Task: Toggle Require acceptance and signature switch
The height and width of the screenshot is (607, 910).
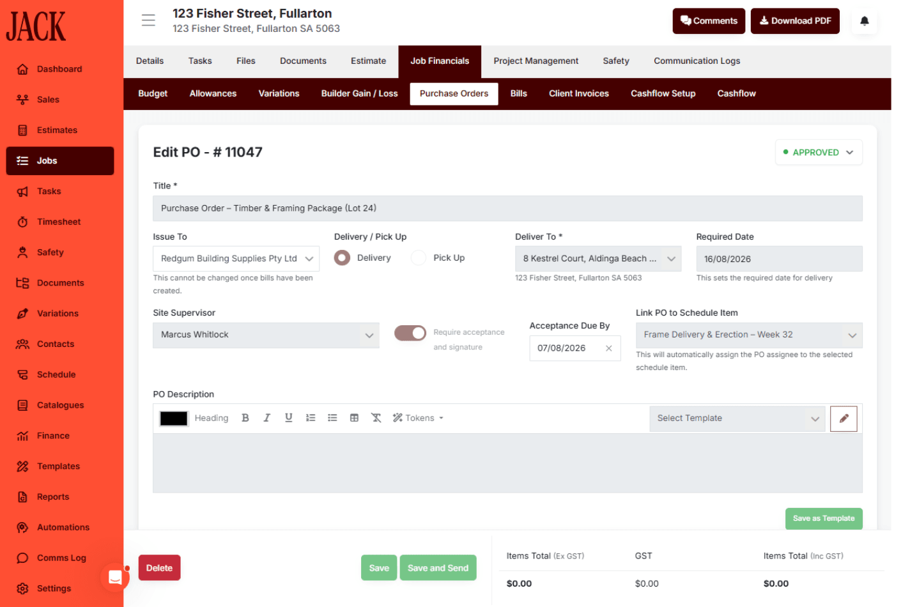Action: click(410, 333)
